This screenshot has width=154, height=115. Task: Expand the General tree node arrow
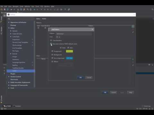11,31
